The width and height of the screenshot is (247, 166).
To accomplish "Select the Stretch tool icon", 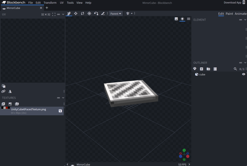I will [103, 14].
